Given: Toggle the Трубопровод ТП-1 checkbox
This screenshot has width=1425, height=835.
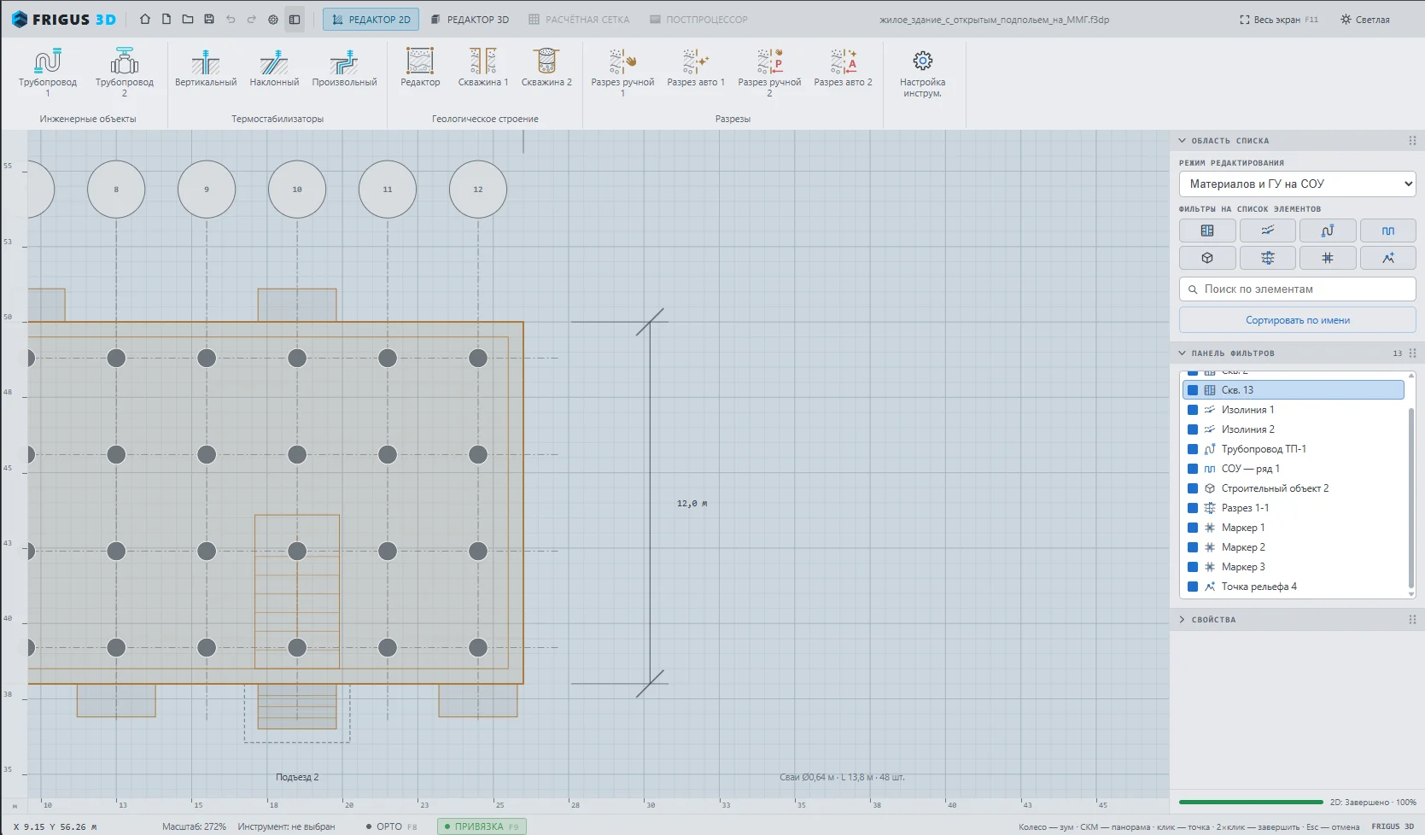Looking at the screenshot, I should (1193, 449).
